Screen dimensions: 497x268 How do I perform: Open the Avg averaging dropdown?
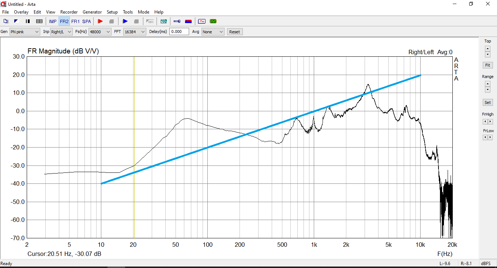(213, 32)
